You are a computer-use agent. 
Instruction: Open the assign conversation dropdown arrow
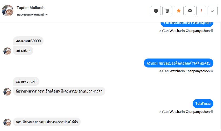coord(47,14)
